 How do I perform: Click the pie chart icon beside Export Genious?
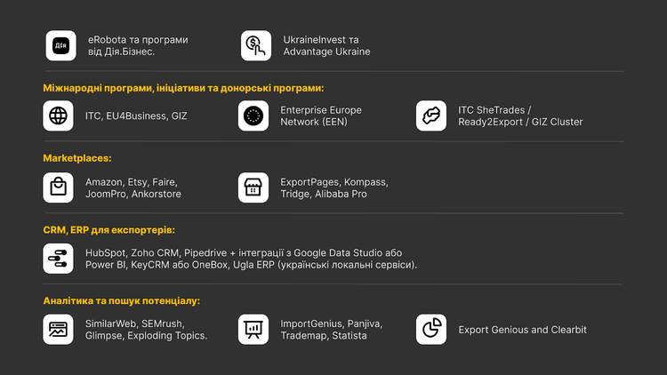click(431, 330)
